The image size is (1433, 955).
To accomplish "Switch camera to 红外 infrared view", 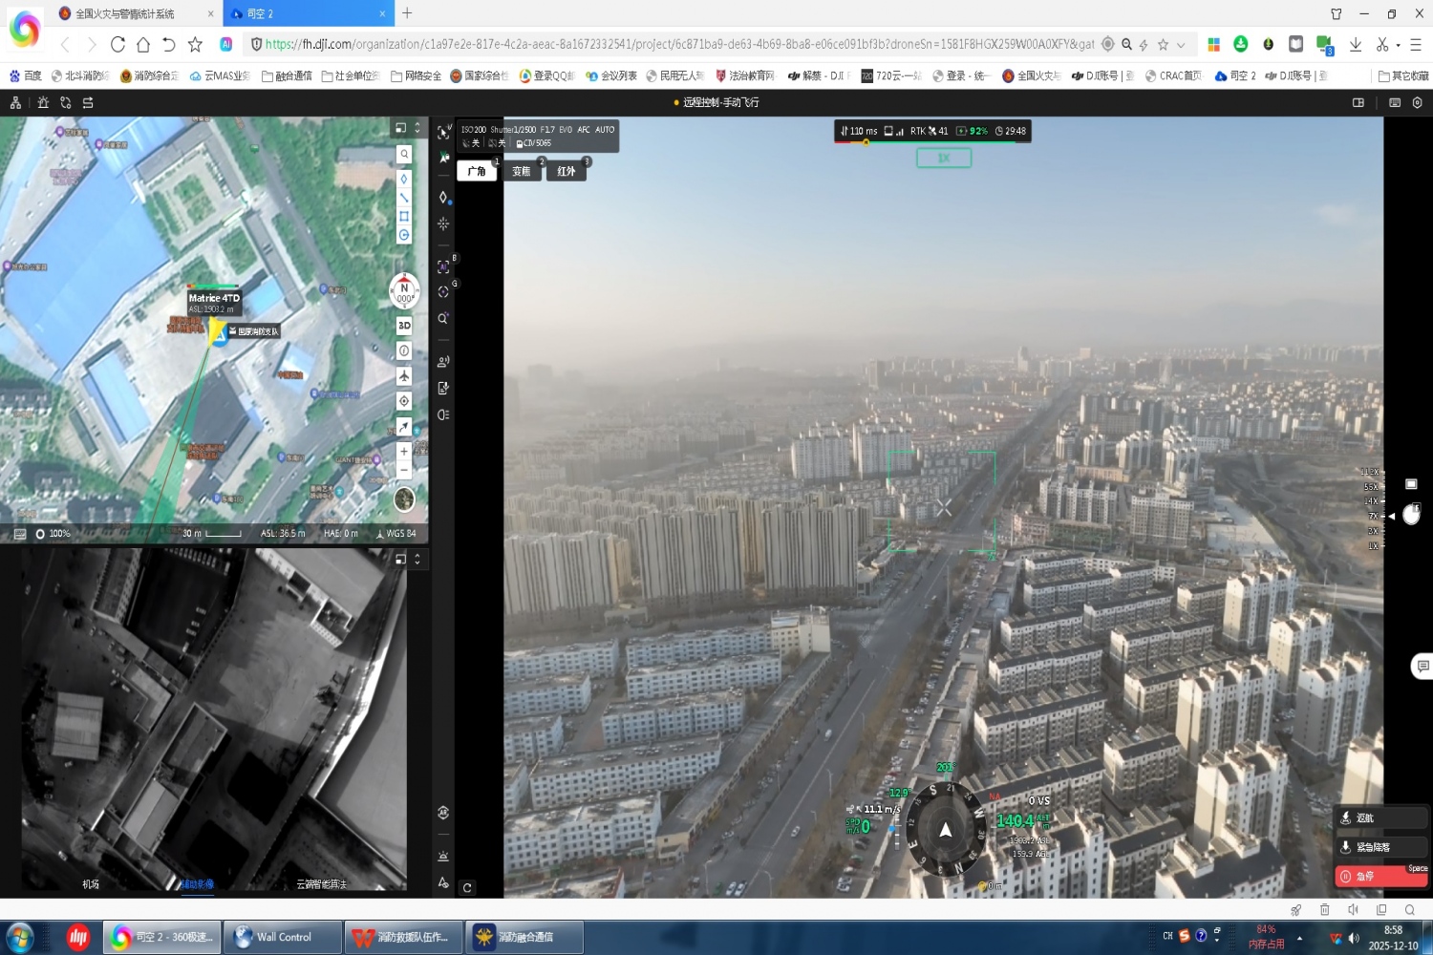I will point(567,172).
